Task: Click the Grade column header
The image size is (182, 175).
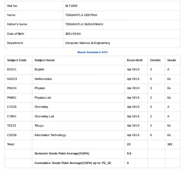Action: pos(171,60)
